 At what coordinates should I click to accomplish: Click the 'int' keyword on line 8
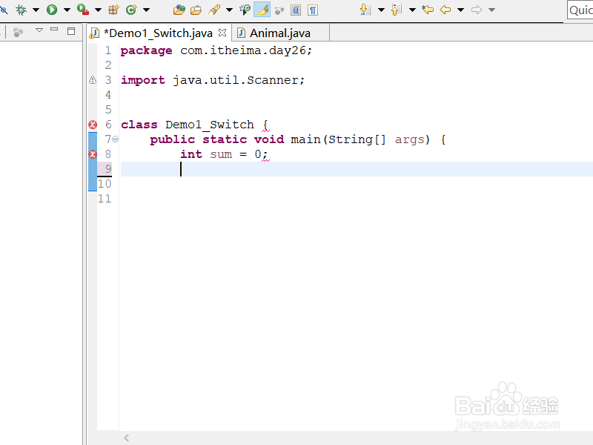pos(191,154)
